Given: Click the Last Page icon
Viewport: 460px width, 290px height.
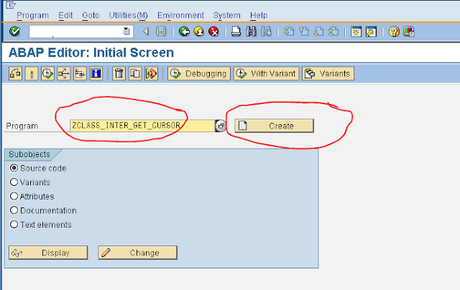Looking at the screenshot, I should coord(333,32).
